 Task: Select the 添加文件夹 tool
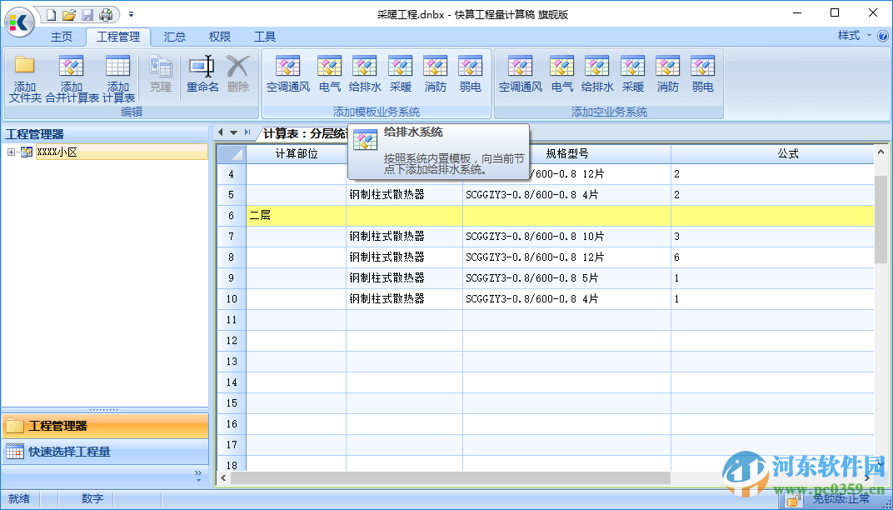click(24, 75)
